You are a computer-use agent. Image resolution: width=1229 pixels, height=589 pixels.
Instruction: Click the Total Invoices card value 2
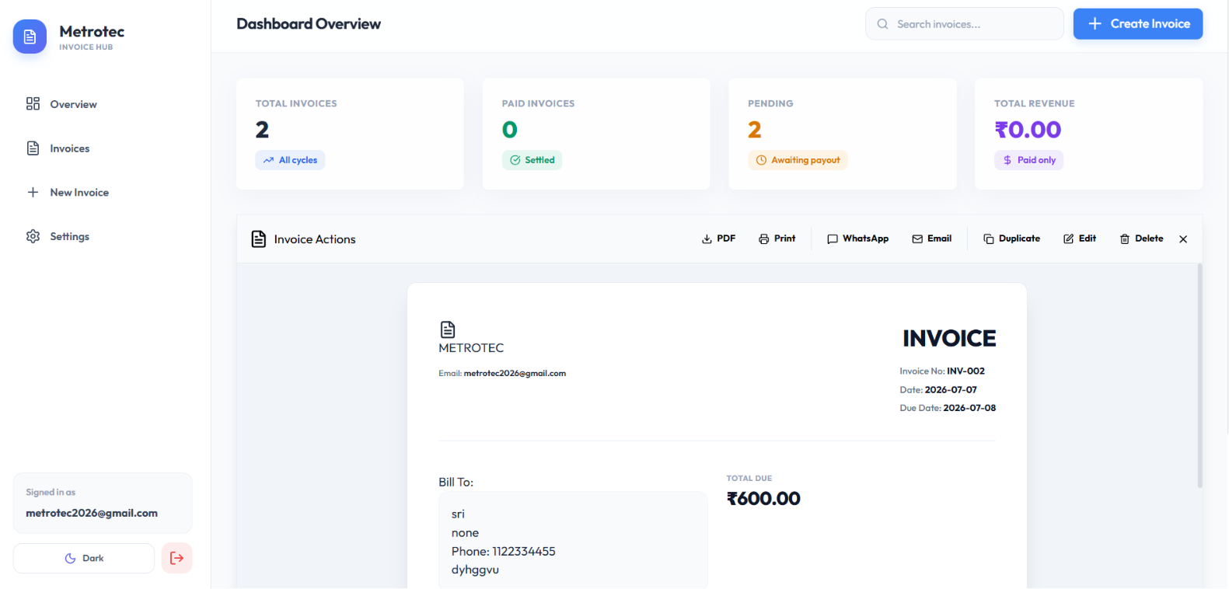tap(262, 130)
